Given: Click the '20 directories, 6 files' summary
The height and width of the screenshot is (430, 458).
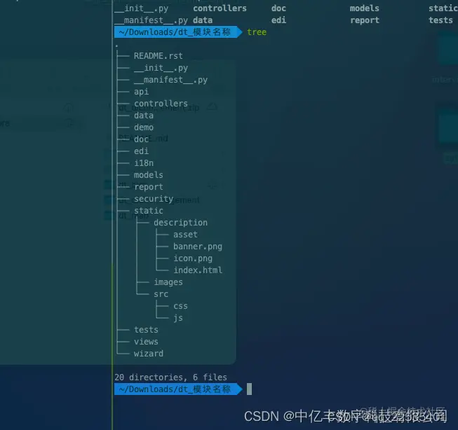Looking at the screenshot, I should click(170, 377).
